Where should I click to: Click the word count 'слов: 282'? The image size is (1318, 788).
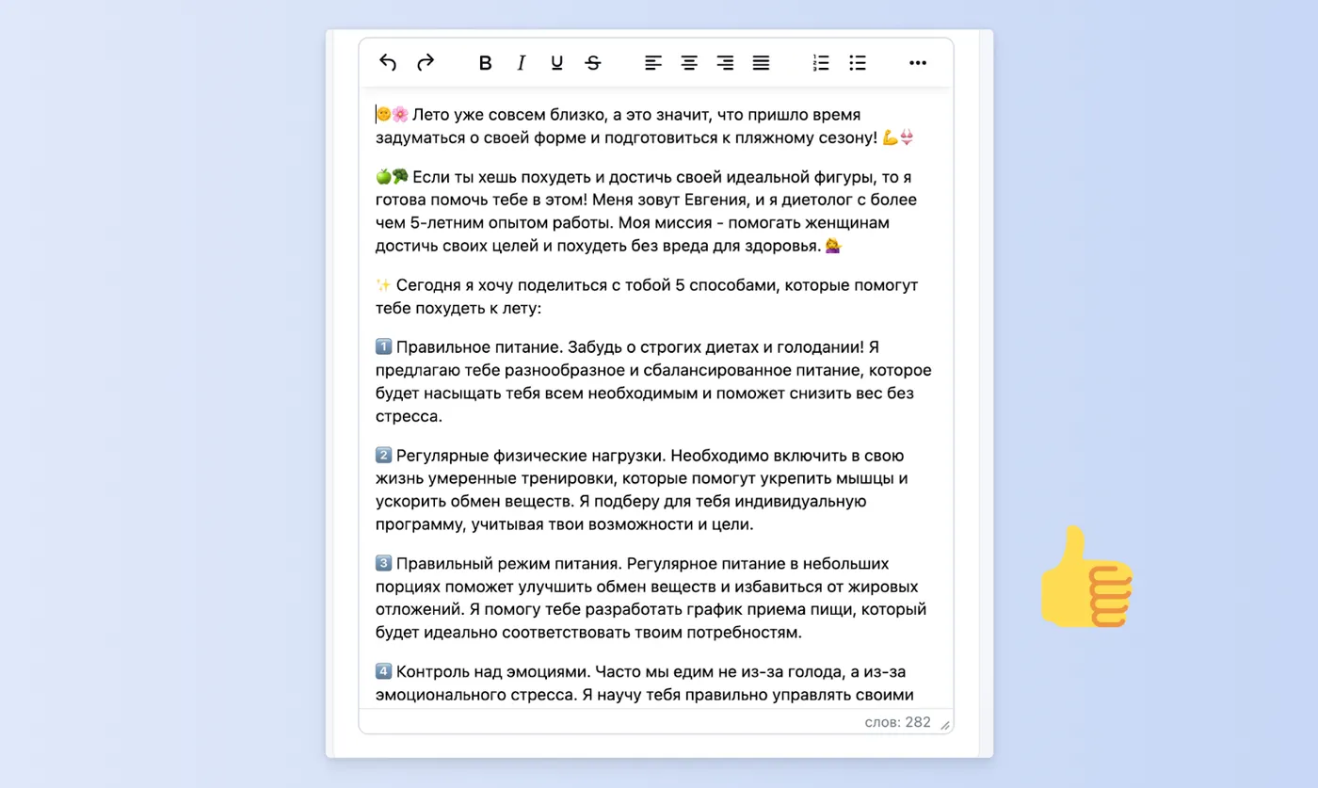coord(897,722)
